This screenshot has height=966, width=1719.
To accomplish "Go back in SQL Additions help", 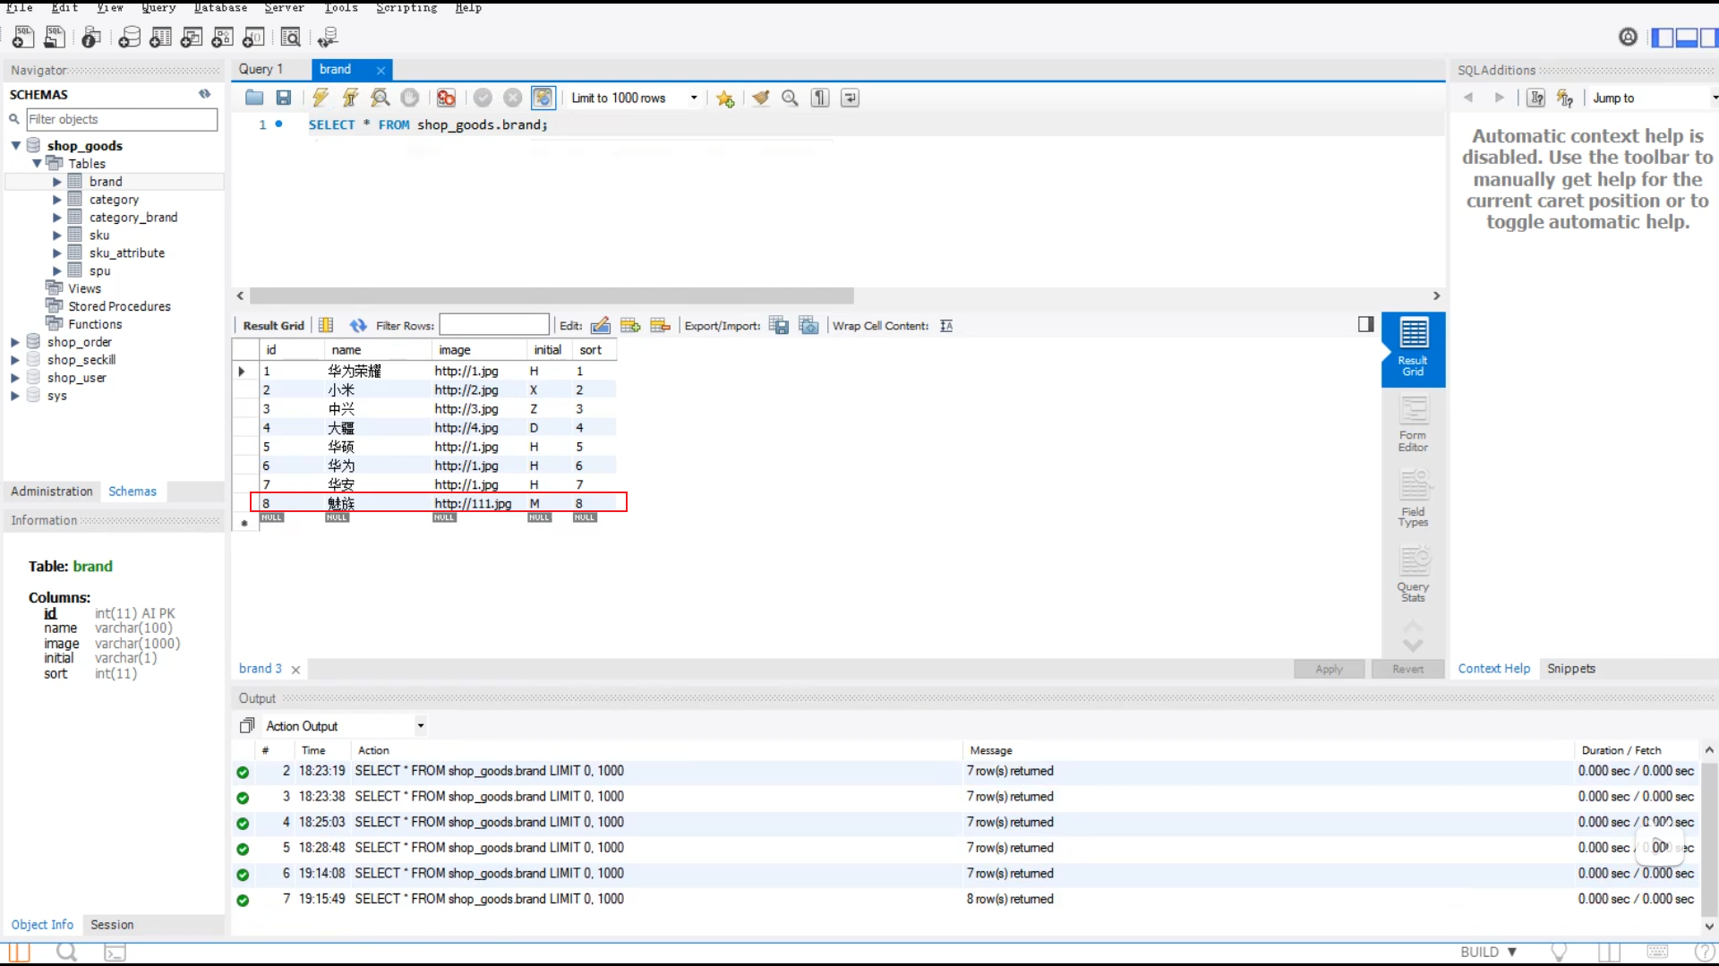I will coord(1468,98).
